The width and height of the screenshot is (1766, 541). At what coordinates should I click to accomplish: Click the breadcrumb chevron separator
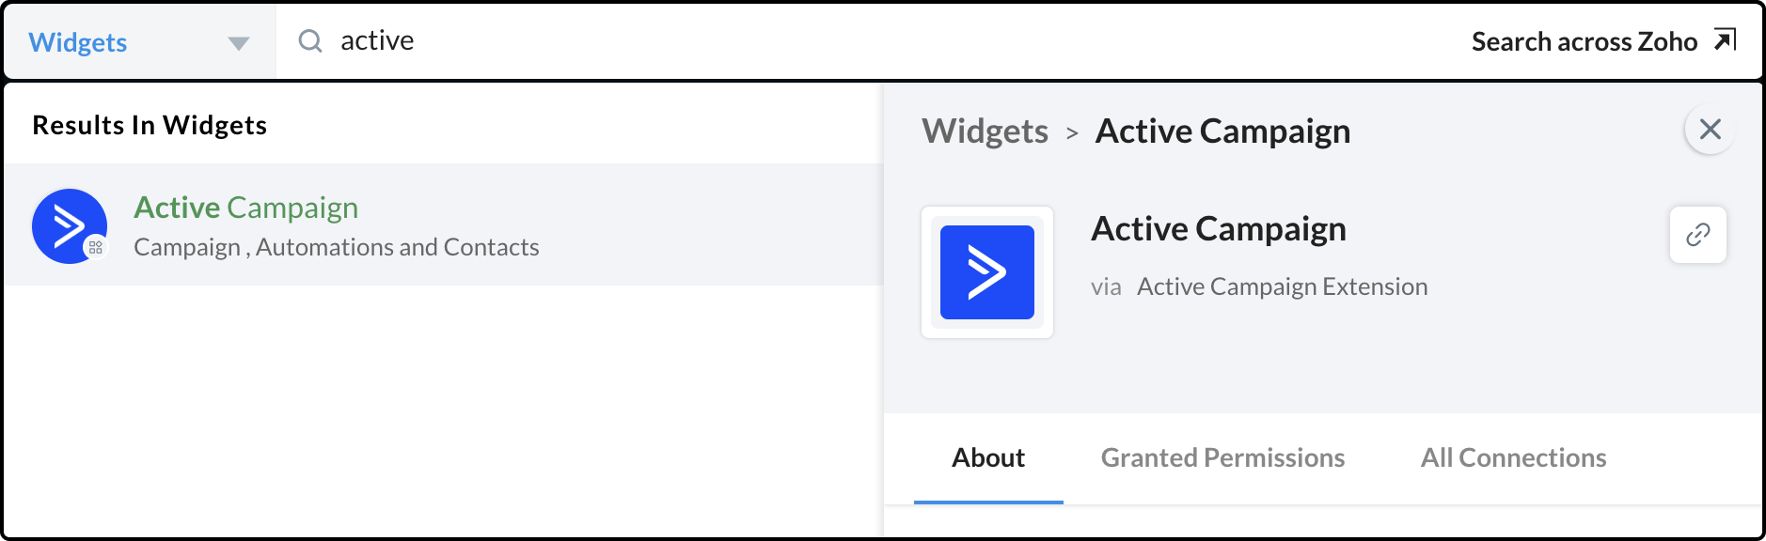[1072, 133]
